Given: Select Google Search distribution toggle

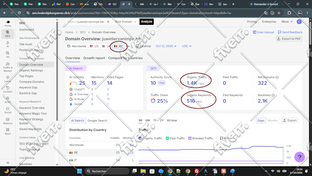Looking at the screenshot, I should (97, 120).
